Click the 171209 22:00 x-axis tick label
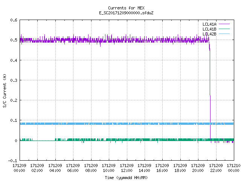Image resolution: width=241 pixels, height=181 pixels. point(216,168)
